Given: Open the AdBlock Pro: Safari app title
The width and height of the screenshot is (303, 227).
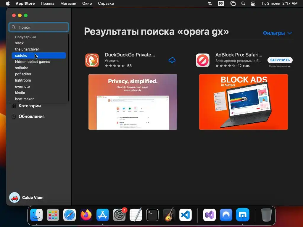Looking at the screenshot, I should [239, 55].
